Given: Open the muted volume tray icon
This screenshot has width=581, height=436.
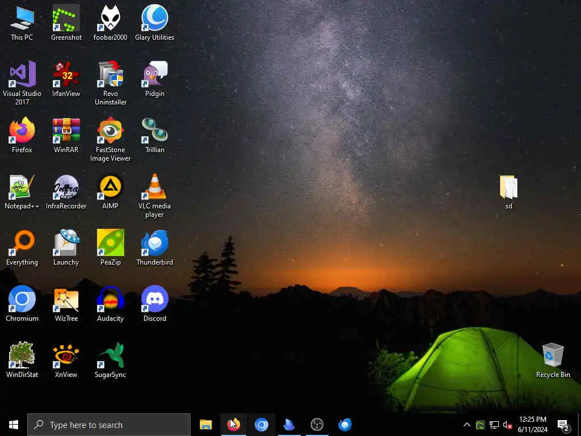Looking at the screenshot, I should click(x=507, y=425).
